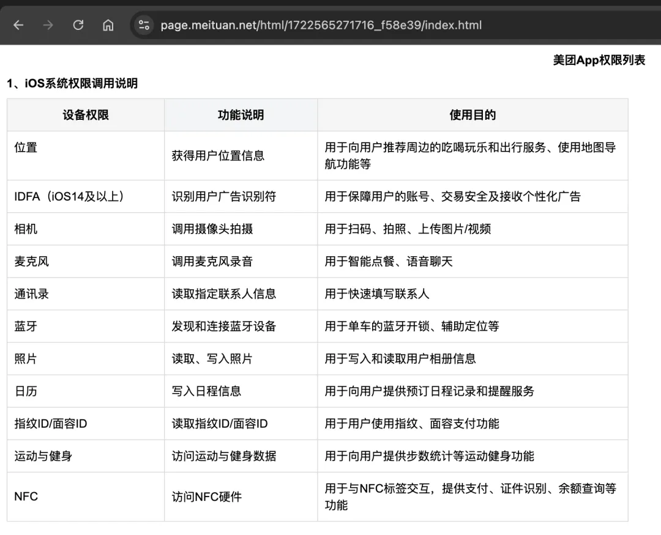Select the 指纹ID/面容ID permission cell
This screenshot has height=535, width=661.
(x=86, y=423)
